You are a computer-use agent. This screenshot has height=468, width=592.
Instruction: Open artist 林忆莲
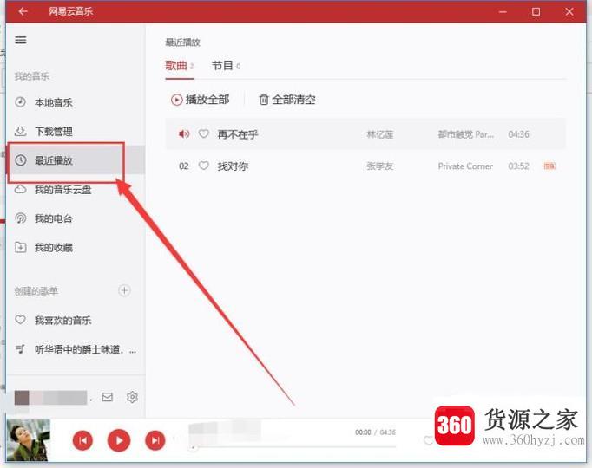[380, 134]
